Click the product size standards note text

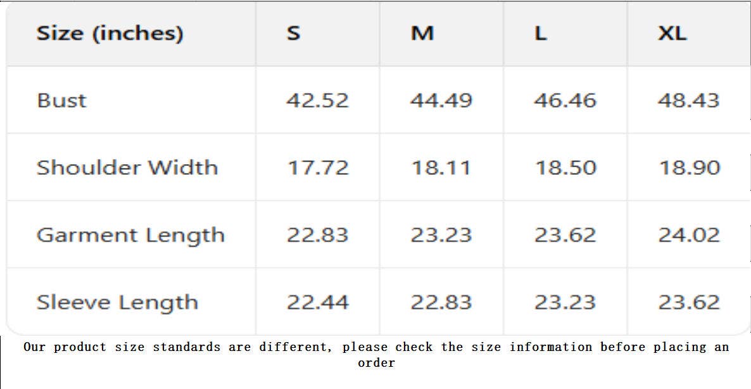(376, 354)
